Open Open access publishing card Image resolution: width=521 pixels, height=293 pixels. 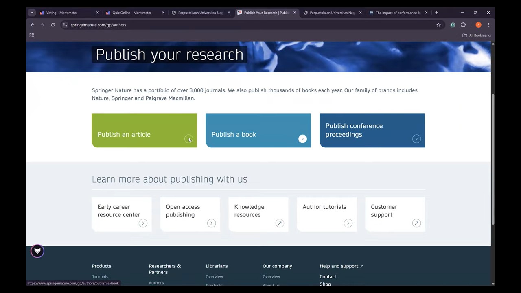click(190, 214)
